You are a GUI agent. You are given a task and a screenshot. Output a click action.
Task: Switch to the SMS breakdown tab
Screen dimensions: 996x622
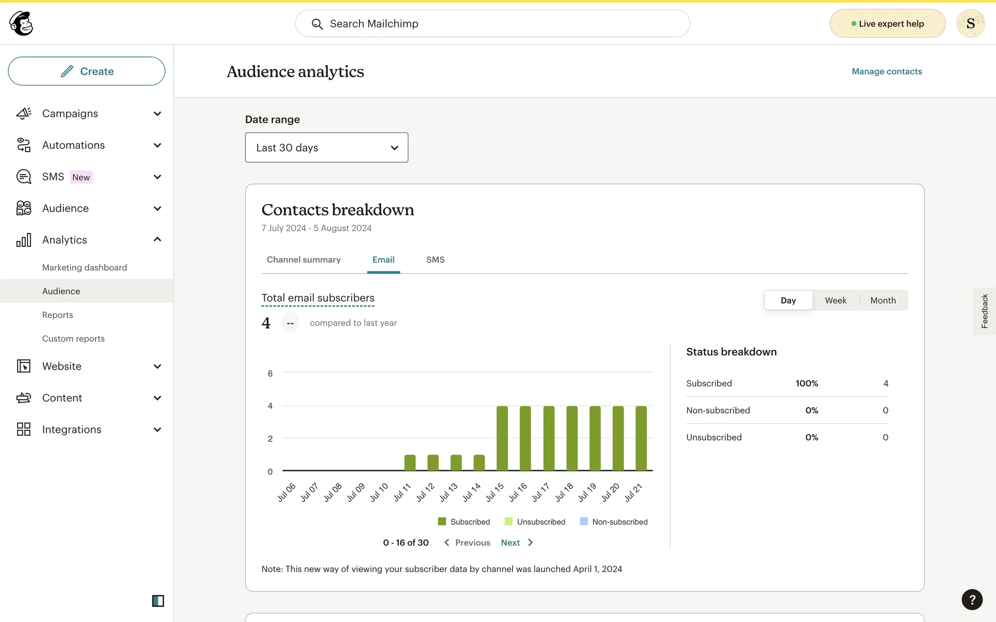(x=435, y=260)
